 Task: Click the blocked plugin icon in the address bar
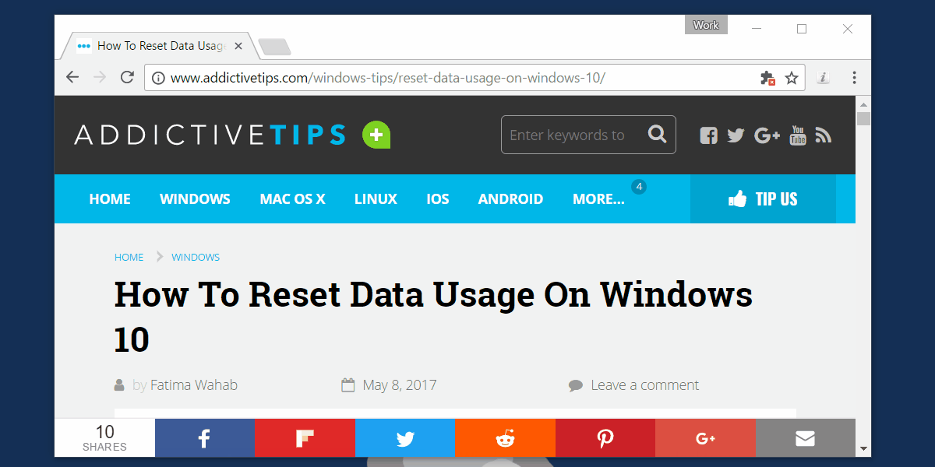pos(767,78)
